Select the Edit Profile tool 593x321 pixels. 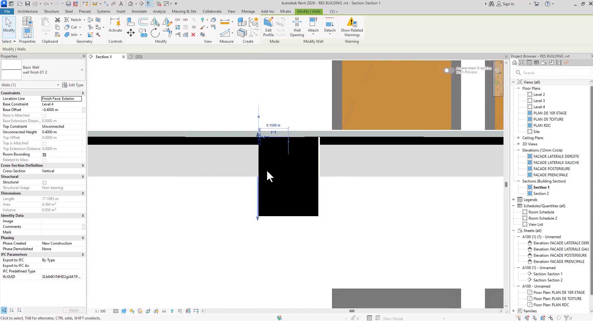pyautogui.click(x=268, y=27)
